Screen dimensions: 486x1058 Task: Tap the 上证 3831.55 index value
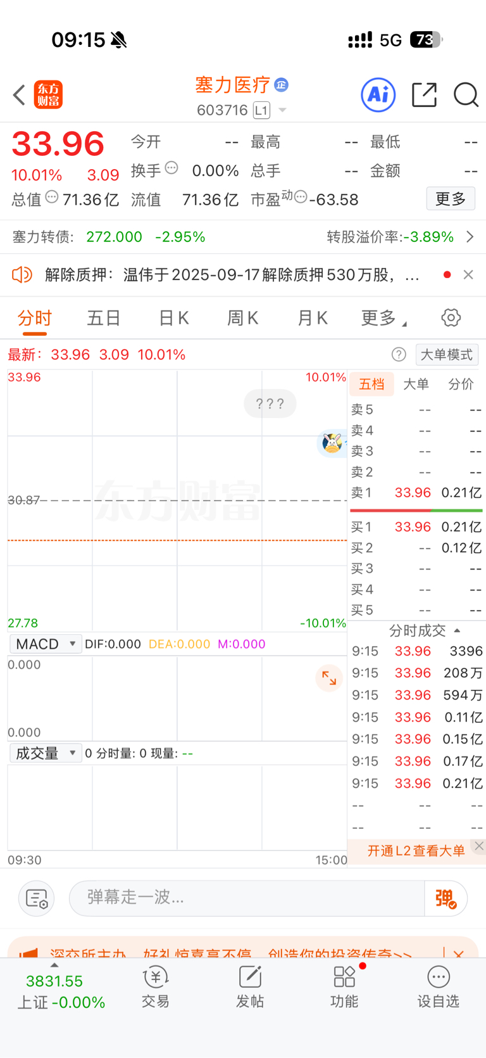pos(54,981)
